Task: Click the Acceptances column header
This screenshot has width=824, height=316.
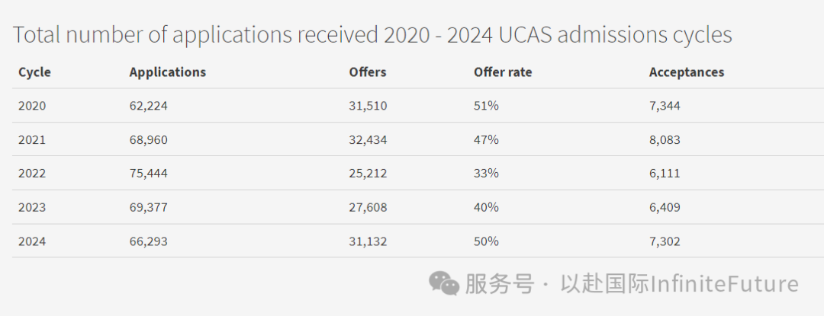Action: 687,72
